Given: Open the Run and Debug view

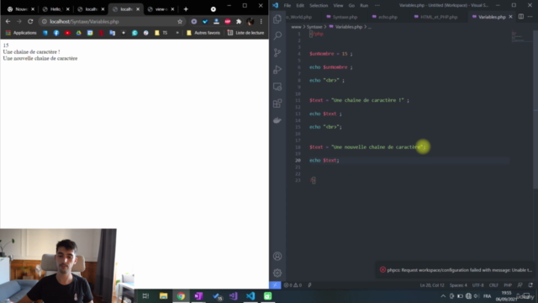Looking at the screenshot, I should (277, 69).
